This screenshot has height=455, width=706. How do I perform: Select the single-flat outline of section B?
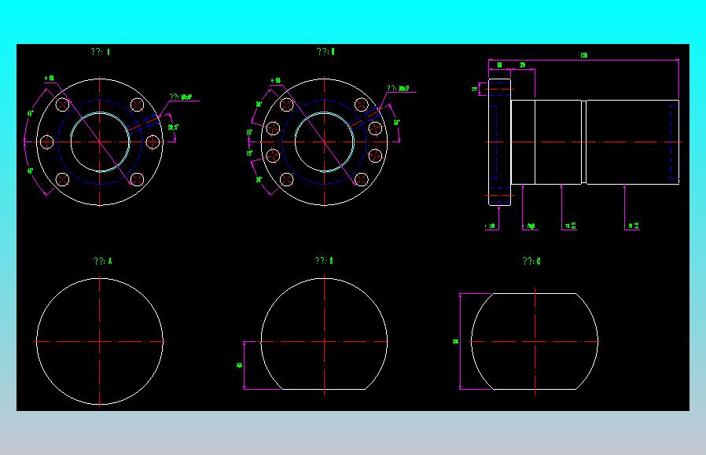pyautogui.click(x=324, y=334)
